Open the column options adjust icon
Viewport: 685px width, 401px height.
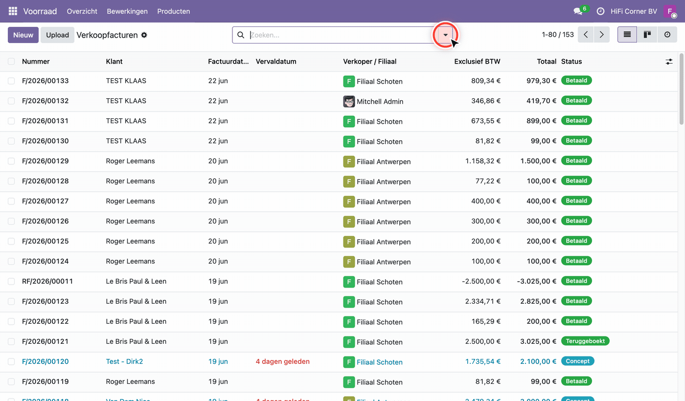pos(669,62)
